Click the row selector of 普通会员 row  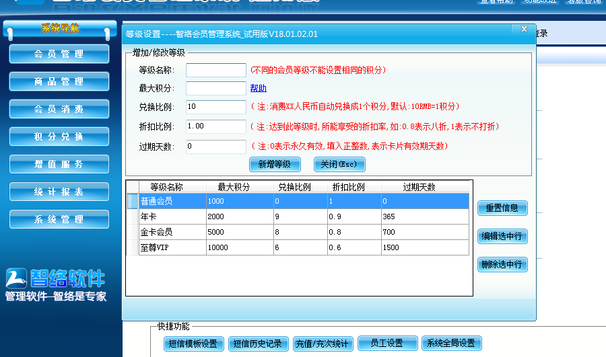pos(133,201)
